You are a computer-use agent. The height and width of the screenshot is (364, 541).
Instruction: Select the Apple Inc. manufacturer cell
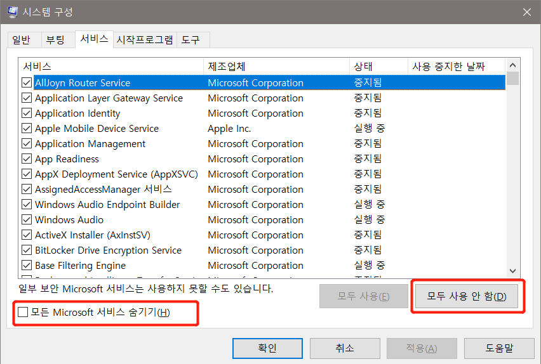point(229,129)
